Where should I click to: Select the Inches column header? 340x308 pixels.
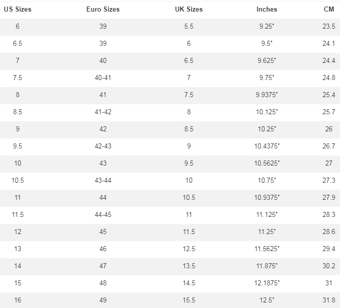266,10
